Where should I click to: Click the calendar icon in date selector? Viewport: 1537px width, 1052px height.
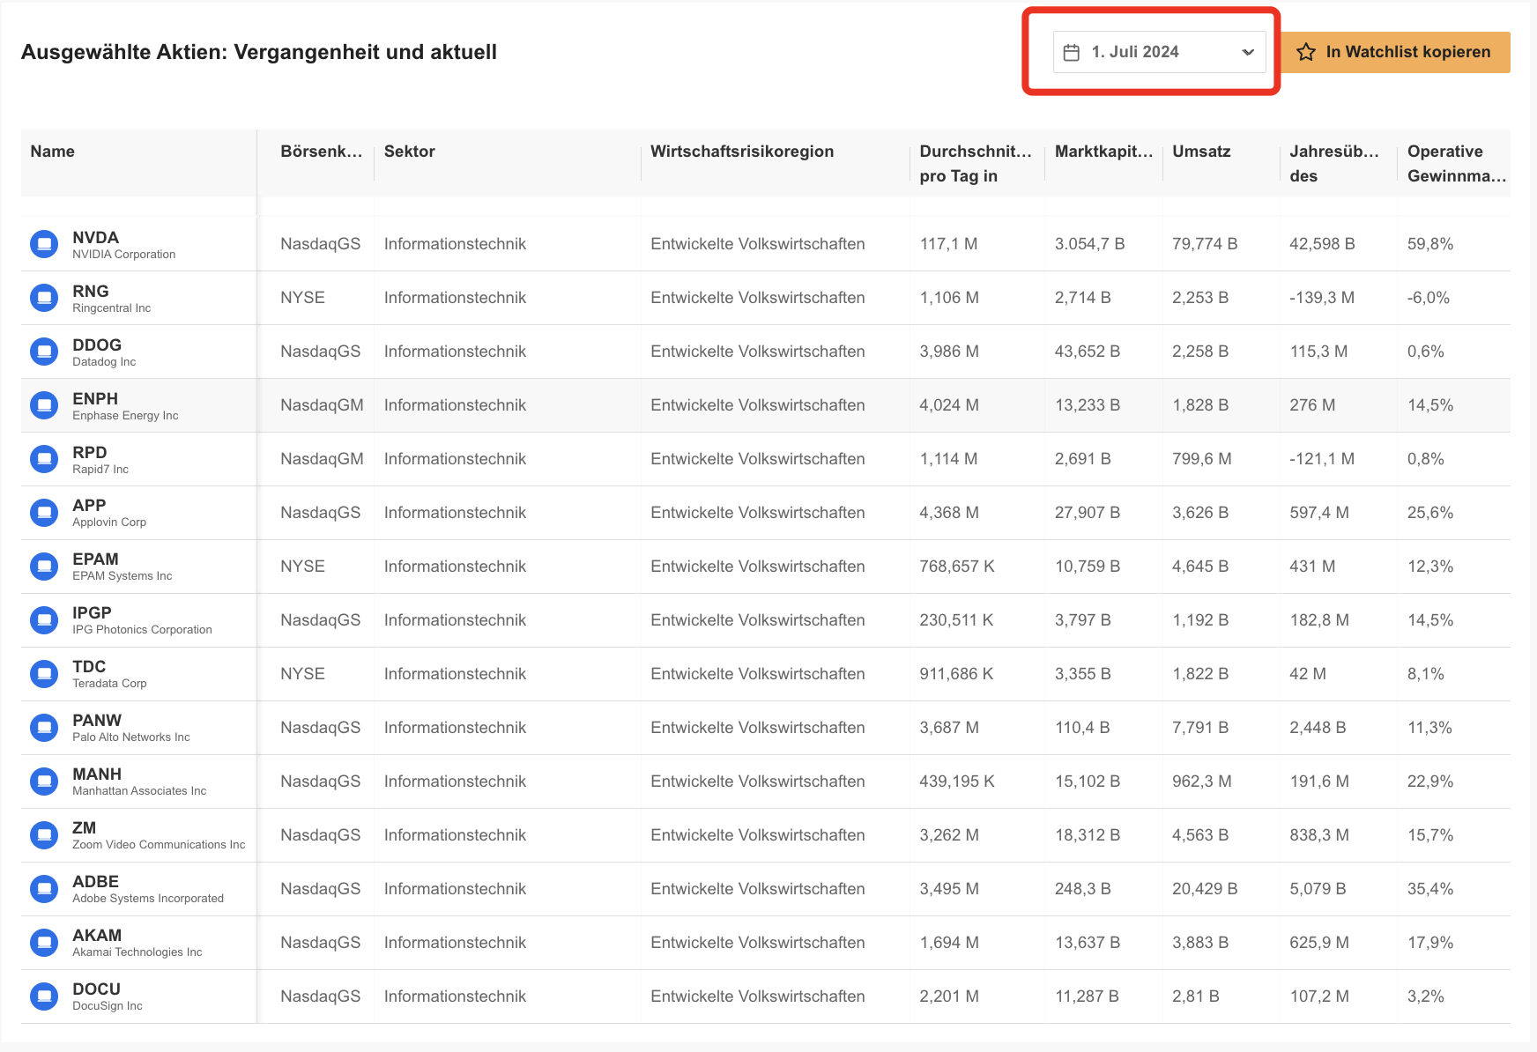1072,52
